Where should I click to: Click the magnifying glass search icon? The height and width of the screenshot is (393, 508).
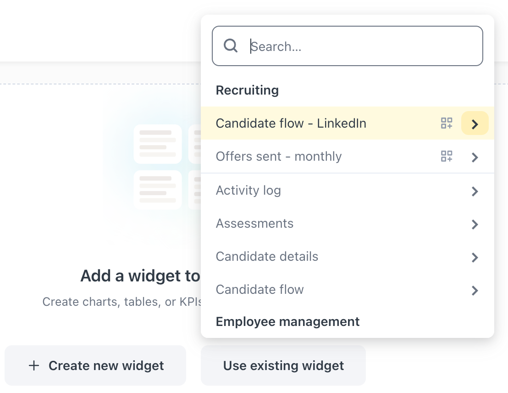coord(231,45)
